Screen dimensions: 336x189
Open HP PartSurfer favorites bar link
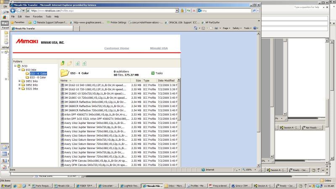[x=210, y=22]
